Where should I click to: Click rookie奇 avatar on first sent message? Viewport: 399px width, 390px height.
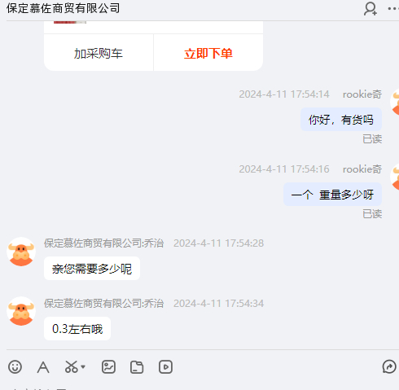click(395, 102)
